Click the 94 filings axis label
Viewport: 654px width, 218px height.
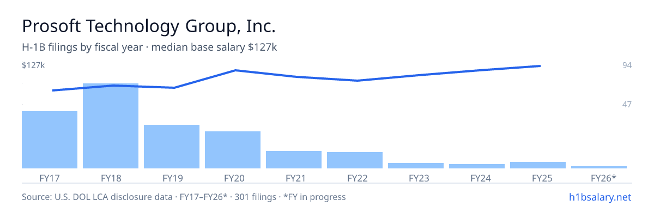(x=627, y=65)
